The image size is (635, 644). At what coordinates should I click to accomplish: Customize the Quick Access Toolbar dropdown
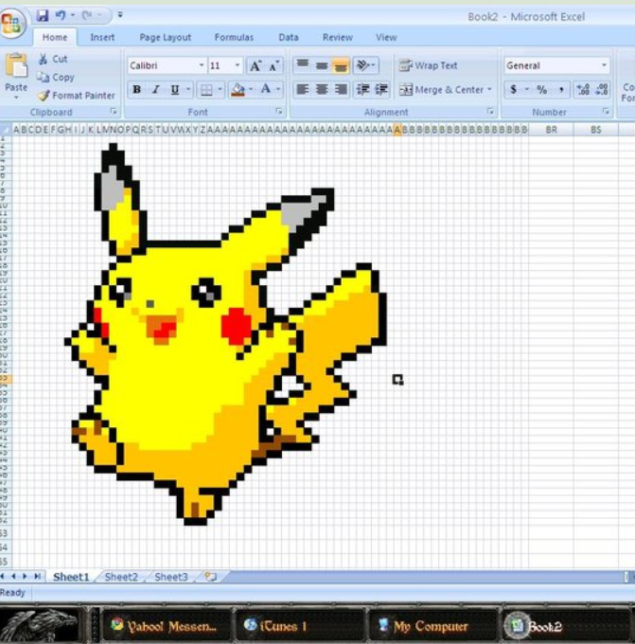[120, 15]
